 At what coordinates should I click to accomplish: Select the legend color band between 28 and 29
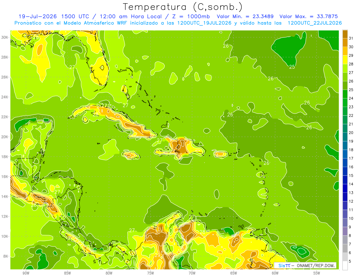345,60
